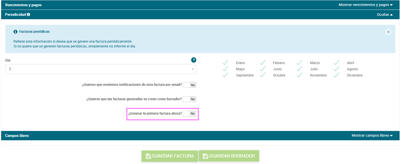The width and height of the screenshot is (401, 164).
Task: Click the Campos libres section header
Action: (x=17, y=136)
